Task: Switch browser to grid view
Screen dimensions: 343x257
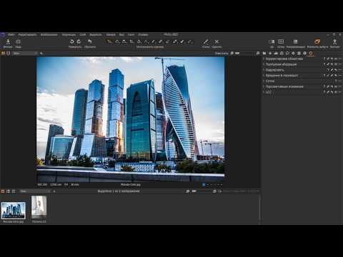Action: click(3, 191)
